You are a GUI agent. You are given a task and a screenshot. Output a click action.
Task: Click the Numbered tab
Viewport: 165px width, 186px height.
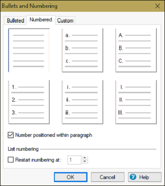tap(41, 20)
